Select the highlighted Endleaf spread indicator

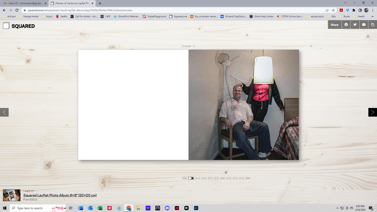(x=191, y=178)
